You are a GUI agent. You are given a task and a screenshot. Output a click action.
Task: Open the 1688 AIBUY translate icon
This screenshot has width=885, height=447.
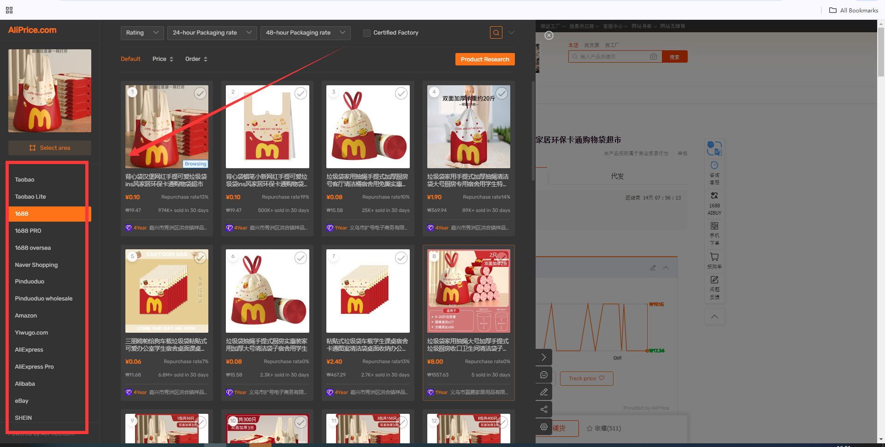714,203
